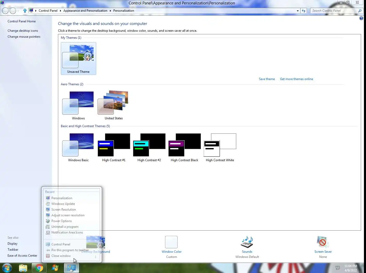
Task: Click the Sounds text link
Action: point(247,252)
